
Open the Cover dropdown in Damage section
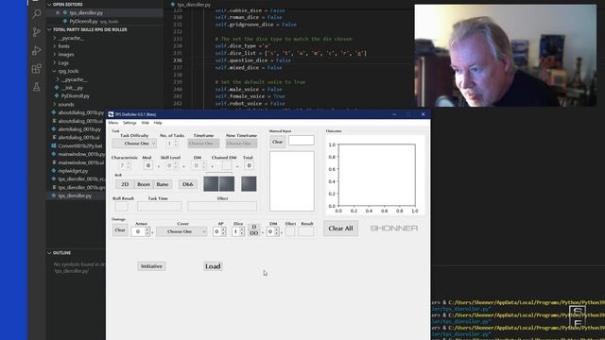click(181, 231)
